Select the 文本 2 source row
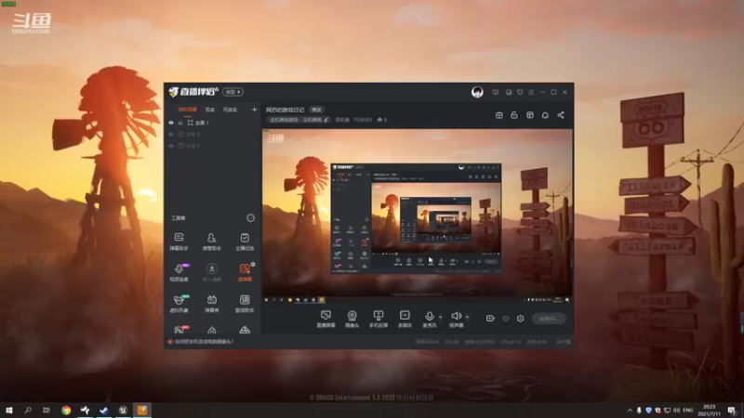 click(x=212, y=134)
